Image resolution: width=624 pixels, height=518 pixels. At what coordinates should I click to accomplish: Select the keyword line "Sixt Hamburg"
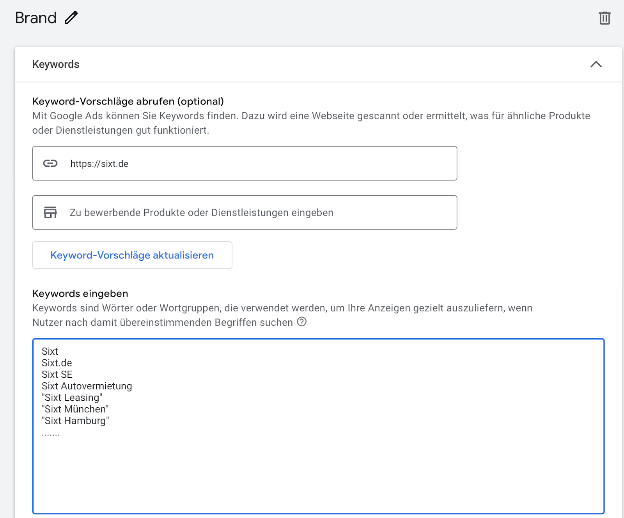tap(75, 421)
